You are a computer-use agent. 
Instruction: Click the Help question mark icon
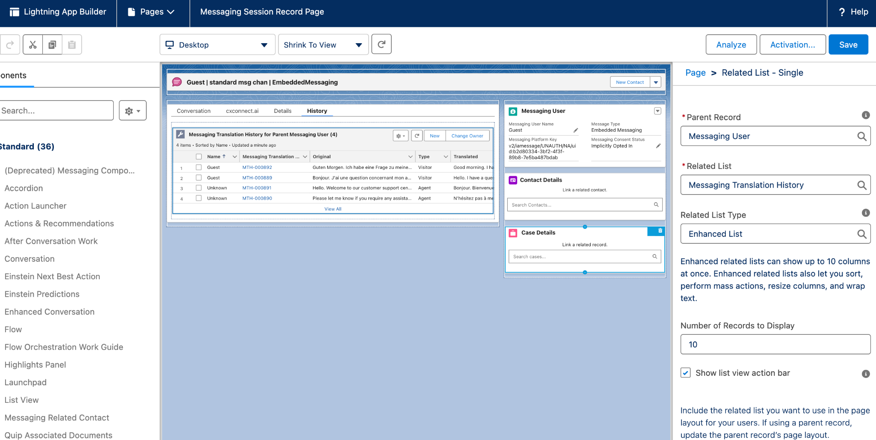(x=842, y=12)
